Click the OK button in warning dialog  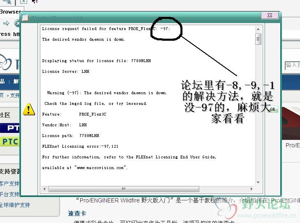coord(272,109)
